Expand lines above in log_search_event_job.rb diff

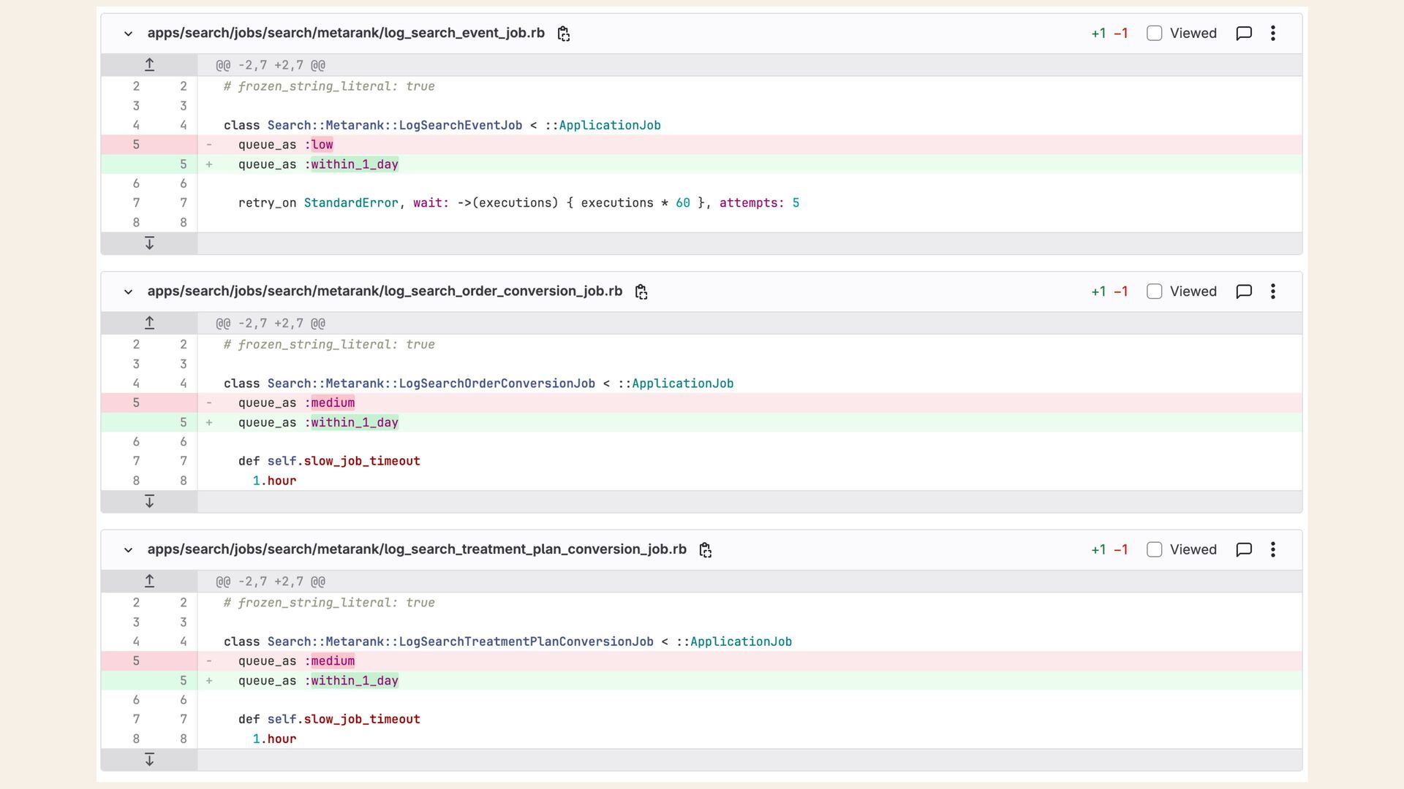point(149,65)
